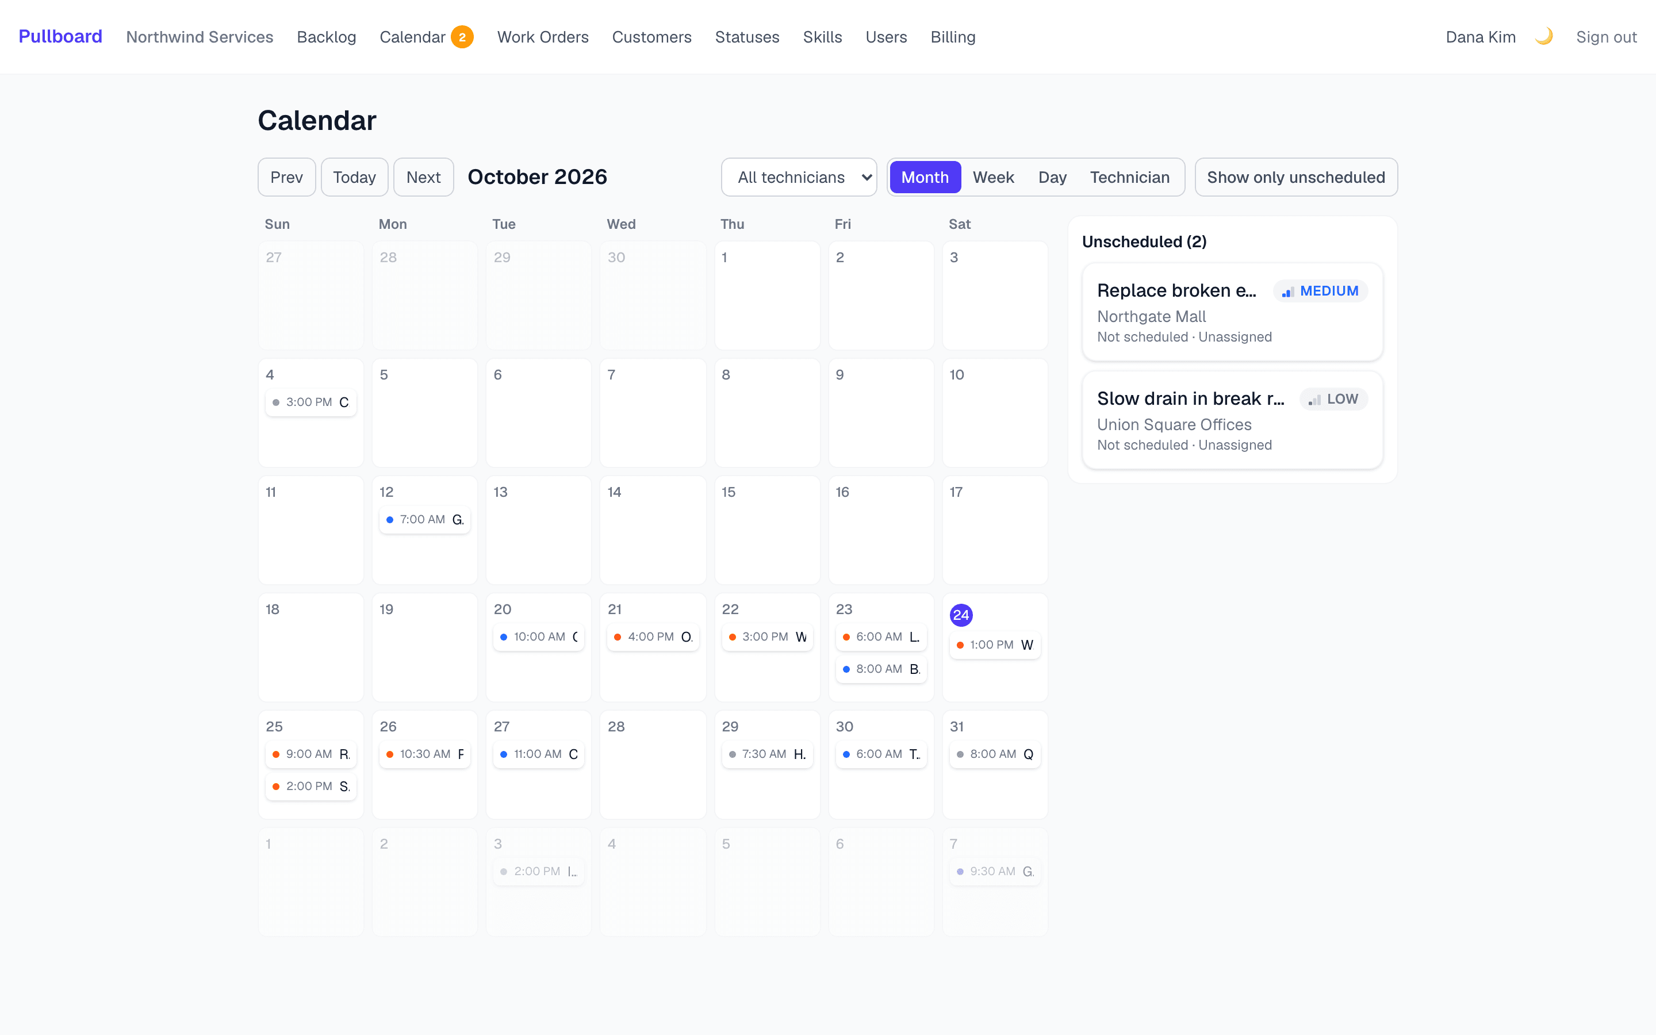Open the 11:00 AM event on October 27

point(539,754)
